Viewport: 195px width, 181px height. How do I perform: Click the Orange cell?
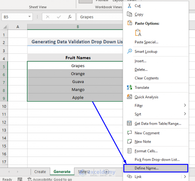75,74
